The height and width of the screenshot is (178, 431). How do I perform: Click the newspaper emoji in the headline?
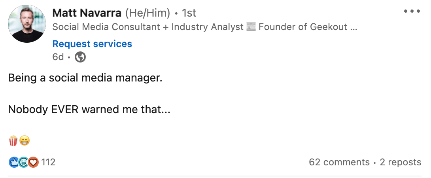(251, 27)
